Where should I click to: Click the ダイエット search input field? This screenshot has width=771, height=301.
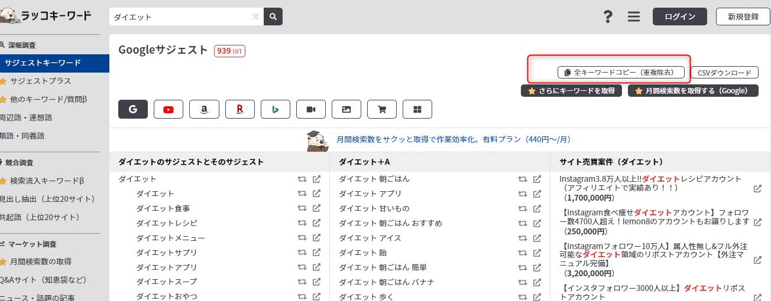click(180, 17)
